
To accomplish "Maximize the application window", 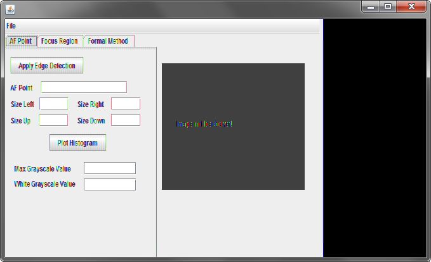I will 388,7.
